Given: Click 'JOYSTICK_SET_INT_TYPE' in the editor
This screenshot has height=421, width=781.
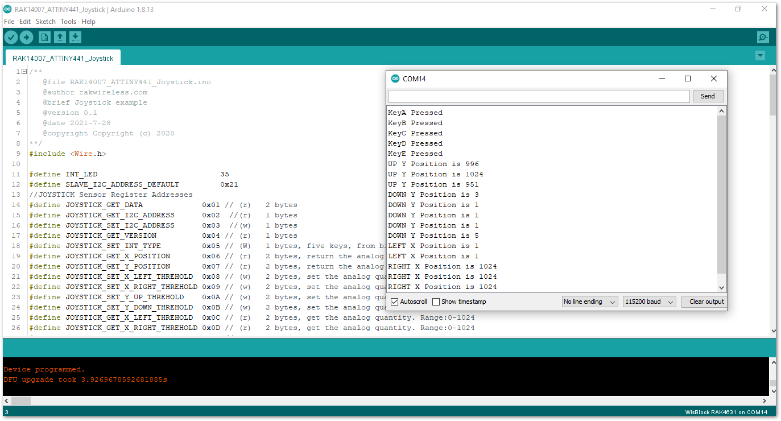Looking at the screenshot, I should pyautogui.click(x=113, y=246).
